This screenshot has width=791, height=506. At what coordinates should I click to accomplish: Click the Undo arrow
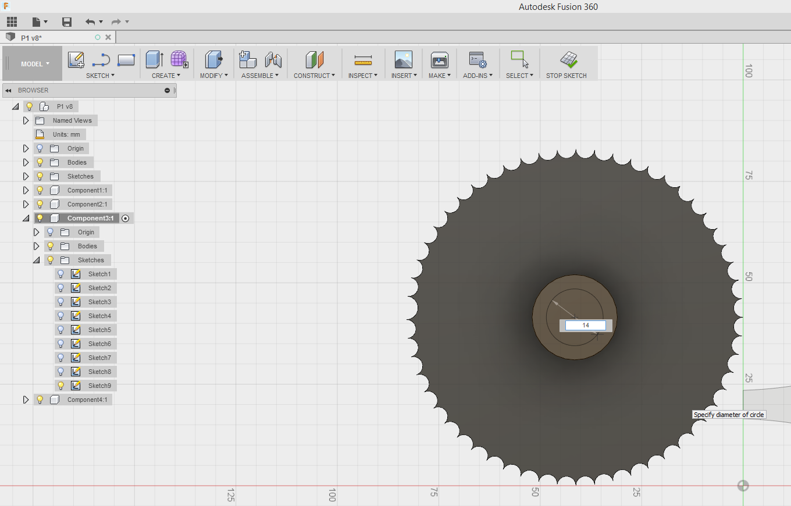click(90, 22)
